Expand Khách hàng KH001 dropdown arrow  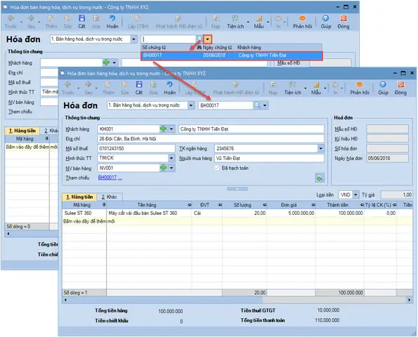point(171,129)
